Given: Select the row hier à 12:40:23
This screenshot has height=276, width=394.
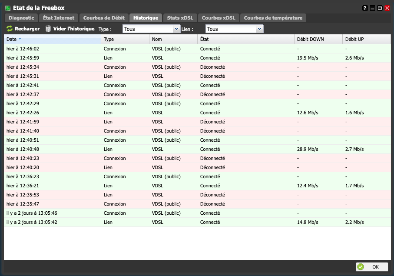Looking at the screenshot, I should 197,158.
